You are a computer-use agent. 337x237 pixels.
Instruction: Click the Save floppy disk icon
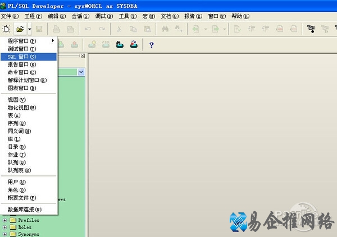tap(39, 29)
